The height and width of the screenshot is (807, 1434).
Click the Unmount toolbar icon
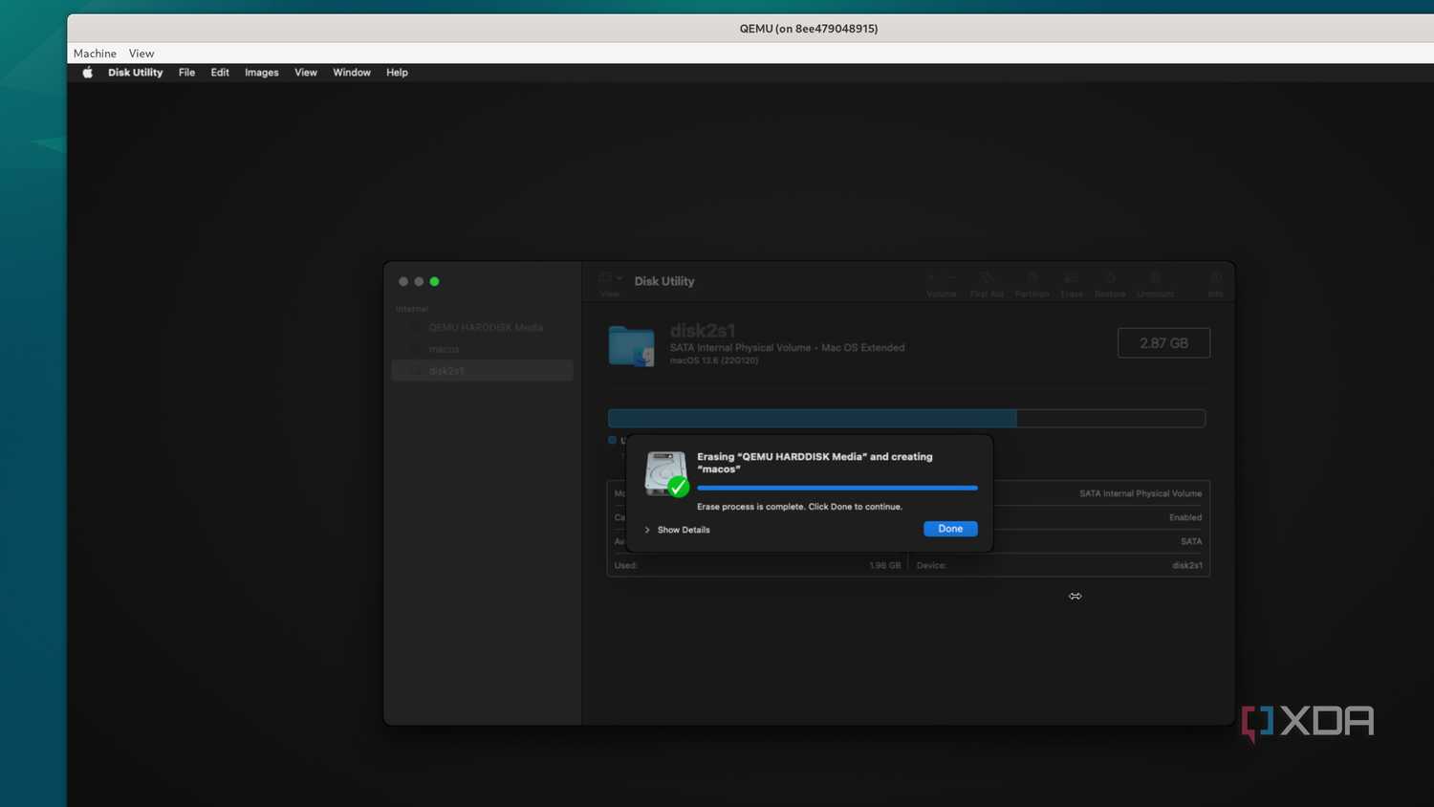pyautogui.click(x=1155, y=284)
